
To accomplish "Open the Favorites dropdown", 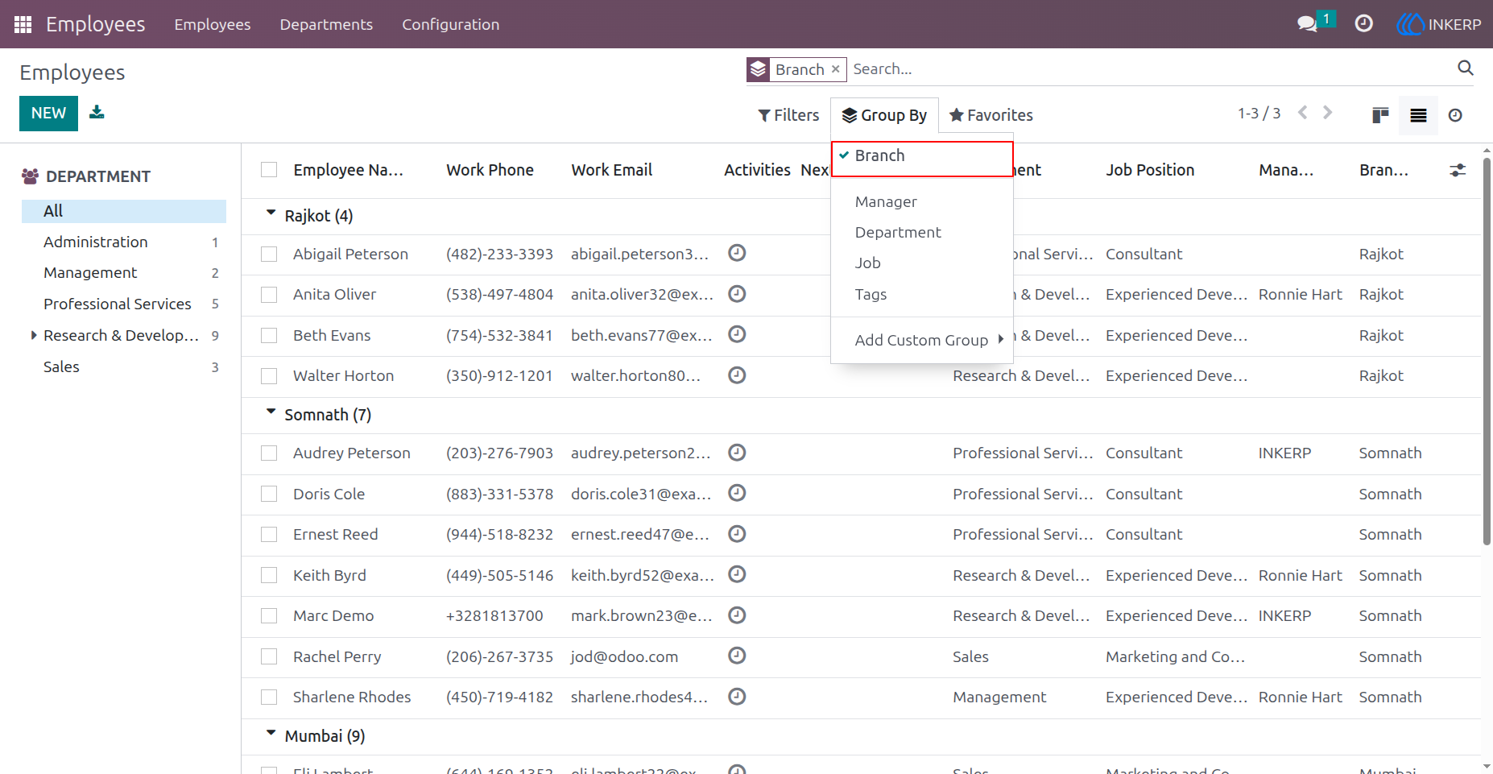I will tap(991, 115).
